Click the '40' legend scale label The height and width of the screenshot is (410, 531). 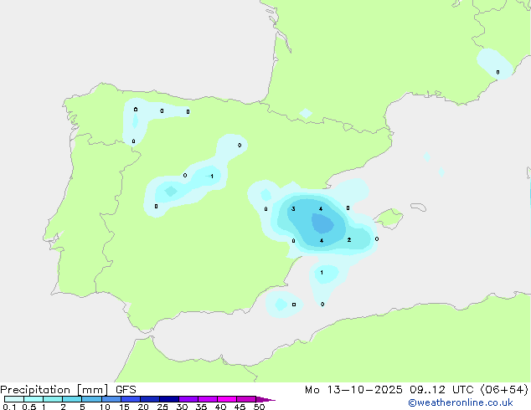click(x=220, y=407)
